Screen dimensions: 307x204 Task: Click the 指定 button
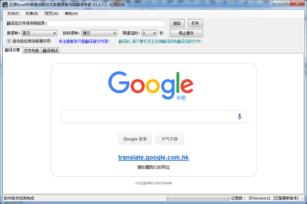click(x=177, y=23)
